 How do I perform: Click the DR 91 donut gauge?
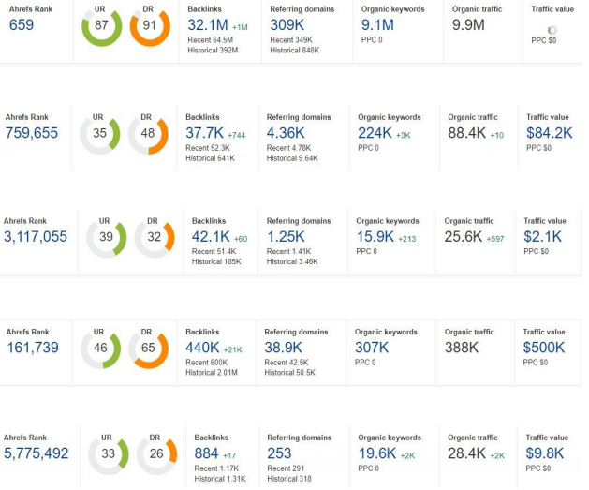coord(150,27)
